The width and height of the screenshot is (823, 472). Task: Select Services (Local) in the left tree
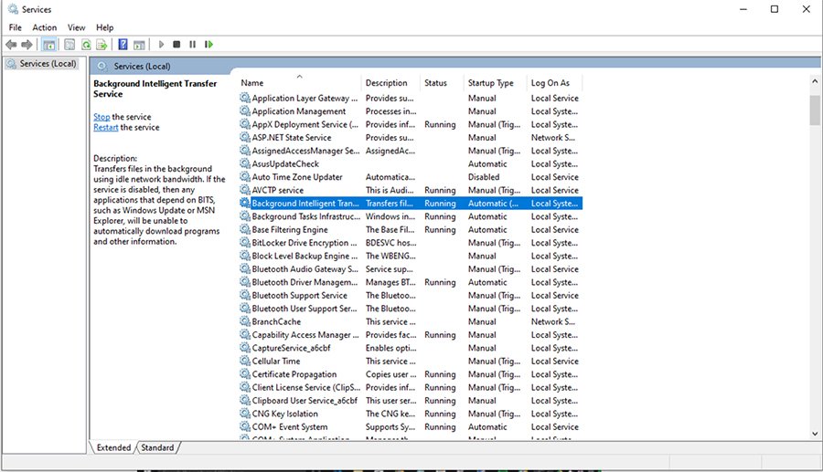[x=48, y=64]
